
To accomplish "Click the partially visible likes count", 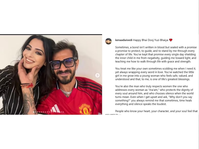I will tap(113, 114).
